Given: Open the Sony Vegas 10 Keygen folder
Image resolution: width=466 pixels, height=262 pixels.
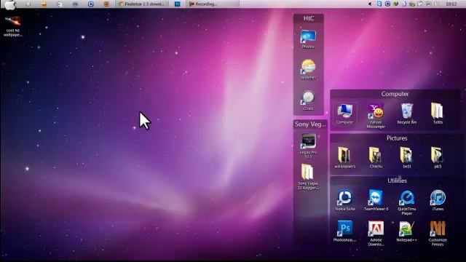Looking at the screenshot, I should (308, 177).
